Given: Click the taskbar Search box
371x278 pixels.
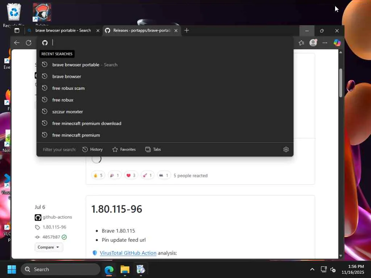Looking at the screenshot, I should point(61,269).
